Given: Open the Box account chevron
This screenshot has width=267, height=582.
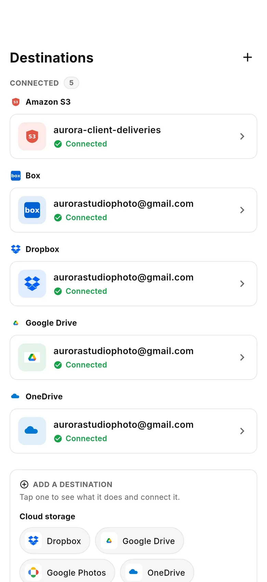Looking at the screenshot, I should coord(242,210).
